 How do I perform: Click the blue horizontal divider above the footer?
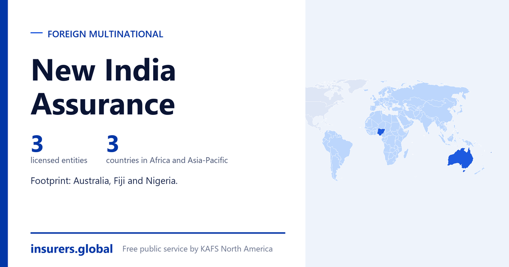(158, 233)
